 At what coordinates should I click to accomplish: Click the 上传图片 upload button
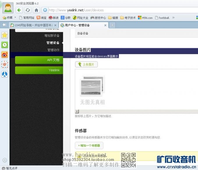[x=86, y=64]
